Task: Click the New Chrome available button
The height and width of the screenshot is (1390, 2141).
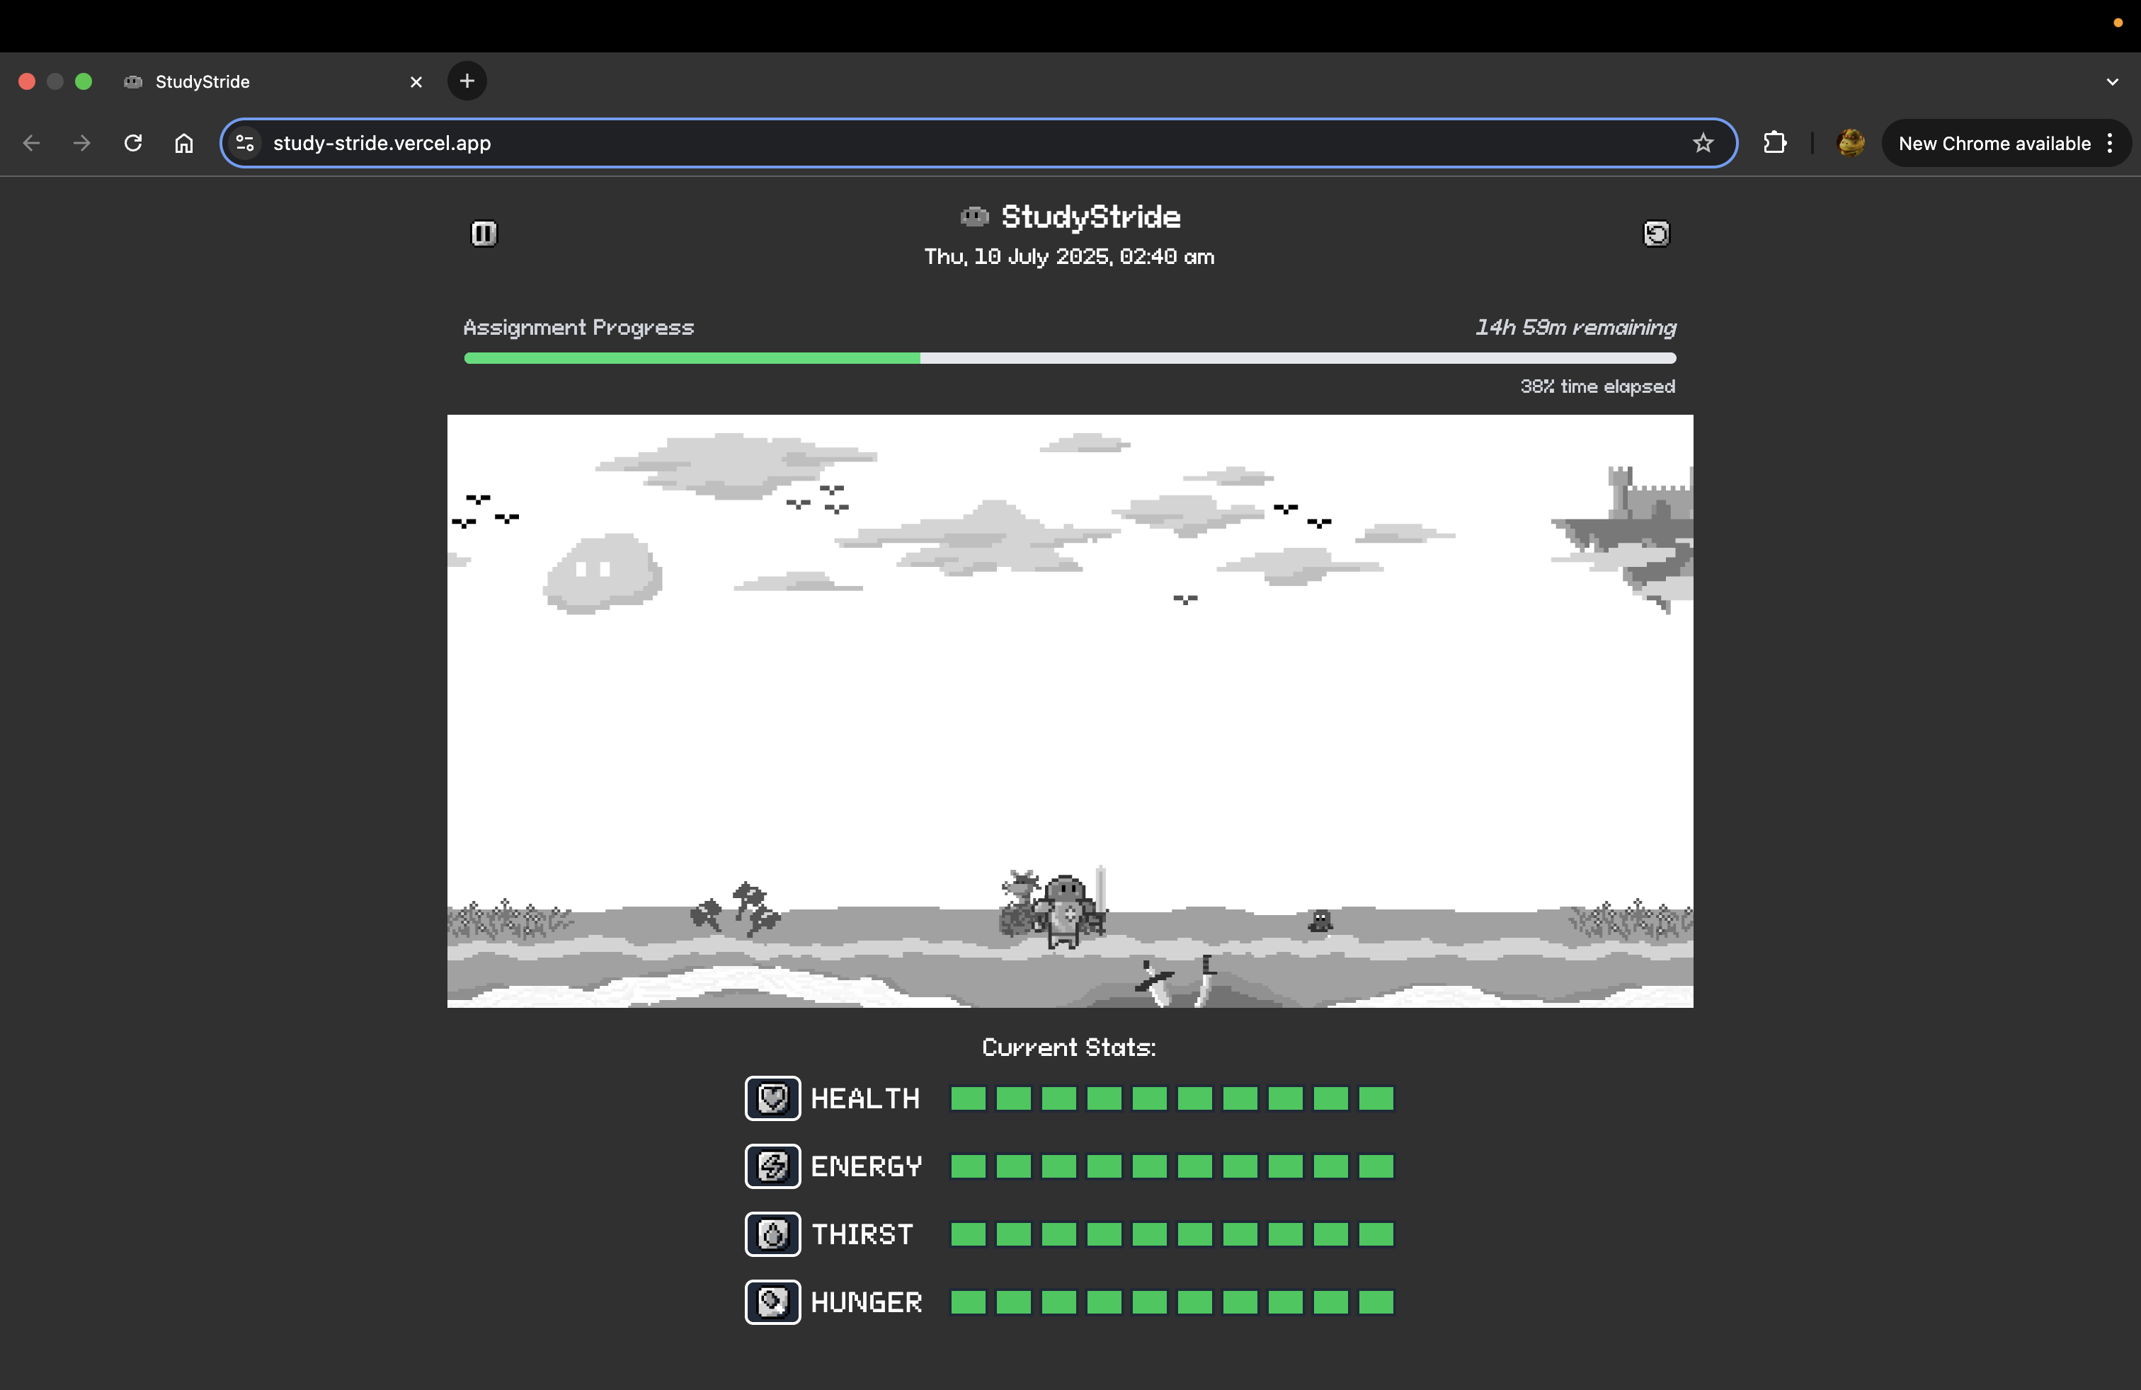Action: coord(1994,143)
